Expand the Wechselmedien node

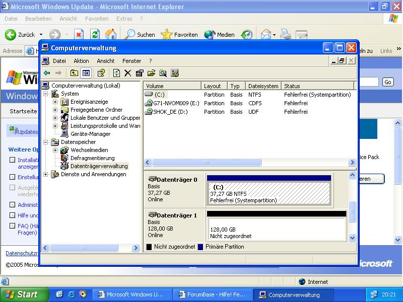[x=55, y=150]
